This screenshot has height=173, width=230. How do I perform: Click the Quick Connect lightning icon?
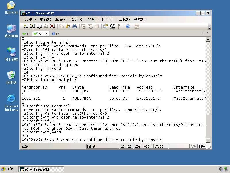point(32,26)
